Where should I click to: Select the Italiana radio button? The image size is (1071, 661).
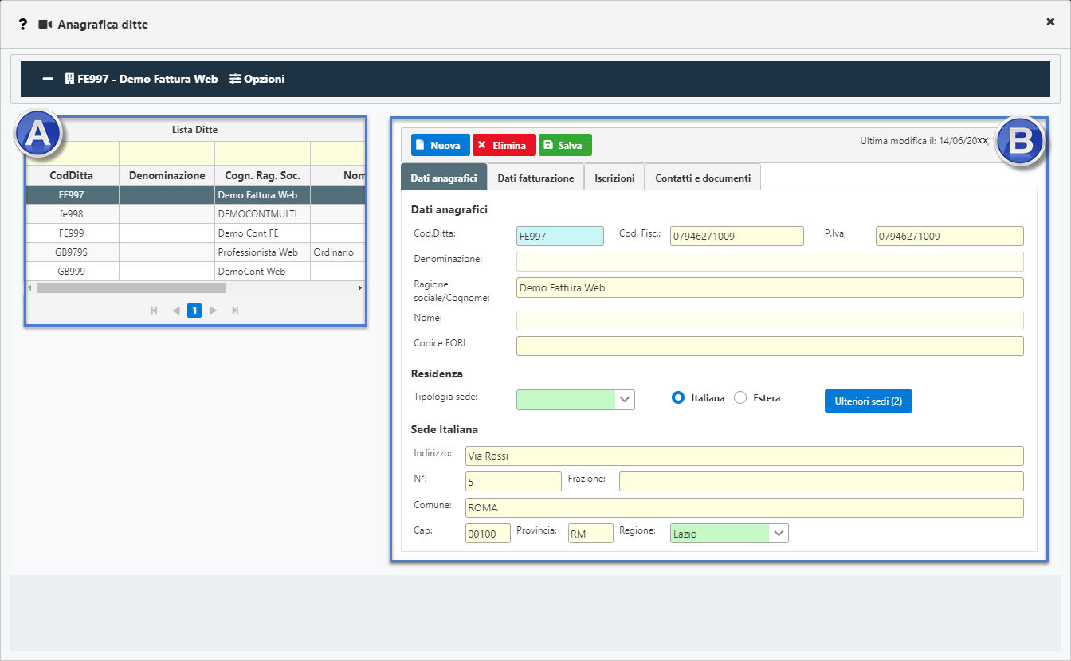click(679, 398)
